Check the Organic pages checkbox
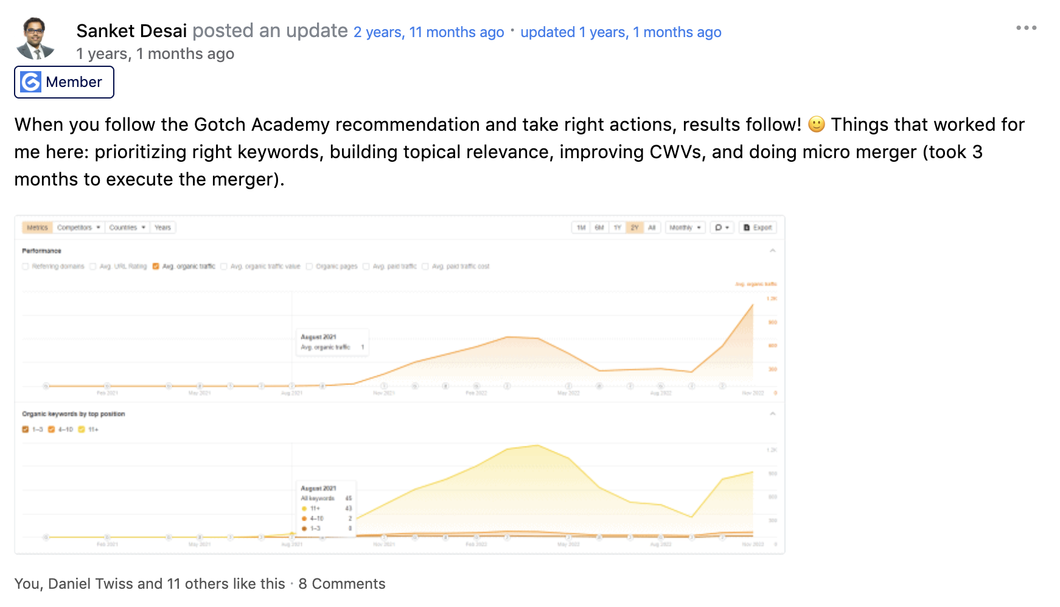1060x607 pixels. [309, 266]
